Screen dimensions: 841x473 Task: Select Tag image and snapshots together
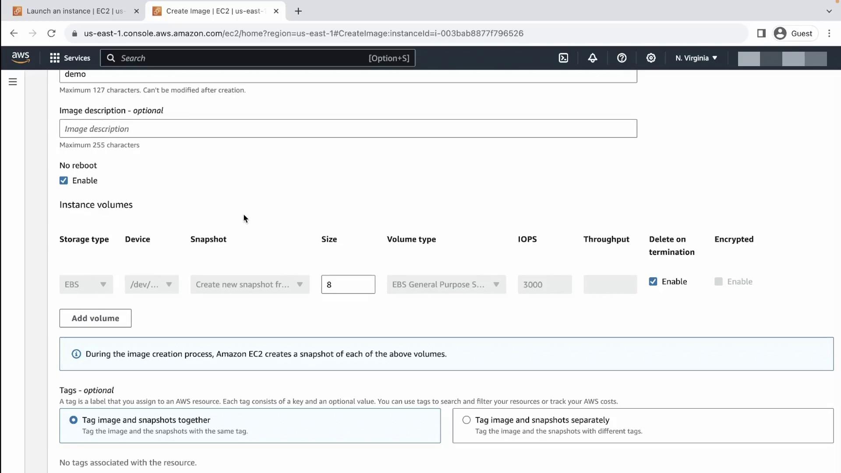(74, 420)
